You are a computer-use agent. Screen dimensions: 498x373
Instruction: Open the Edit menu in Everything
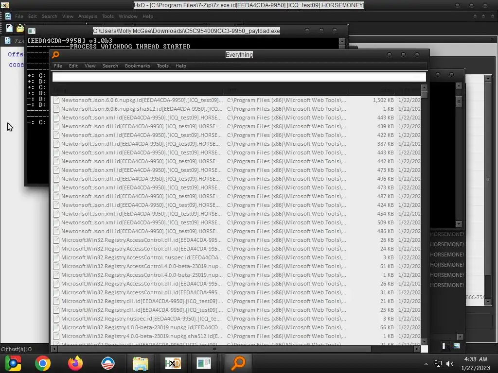(x=73, y=66)
